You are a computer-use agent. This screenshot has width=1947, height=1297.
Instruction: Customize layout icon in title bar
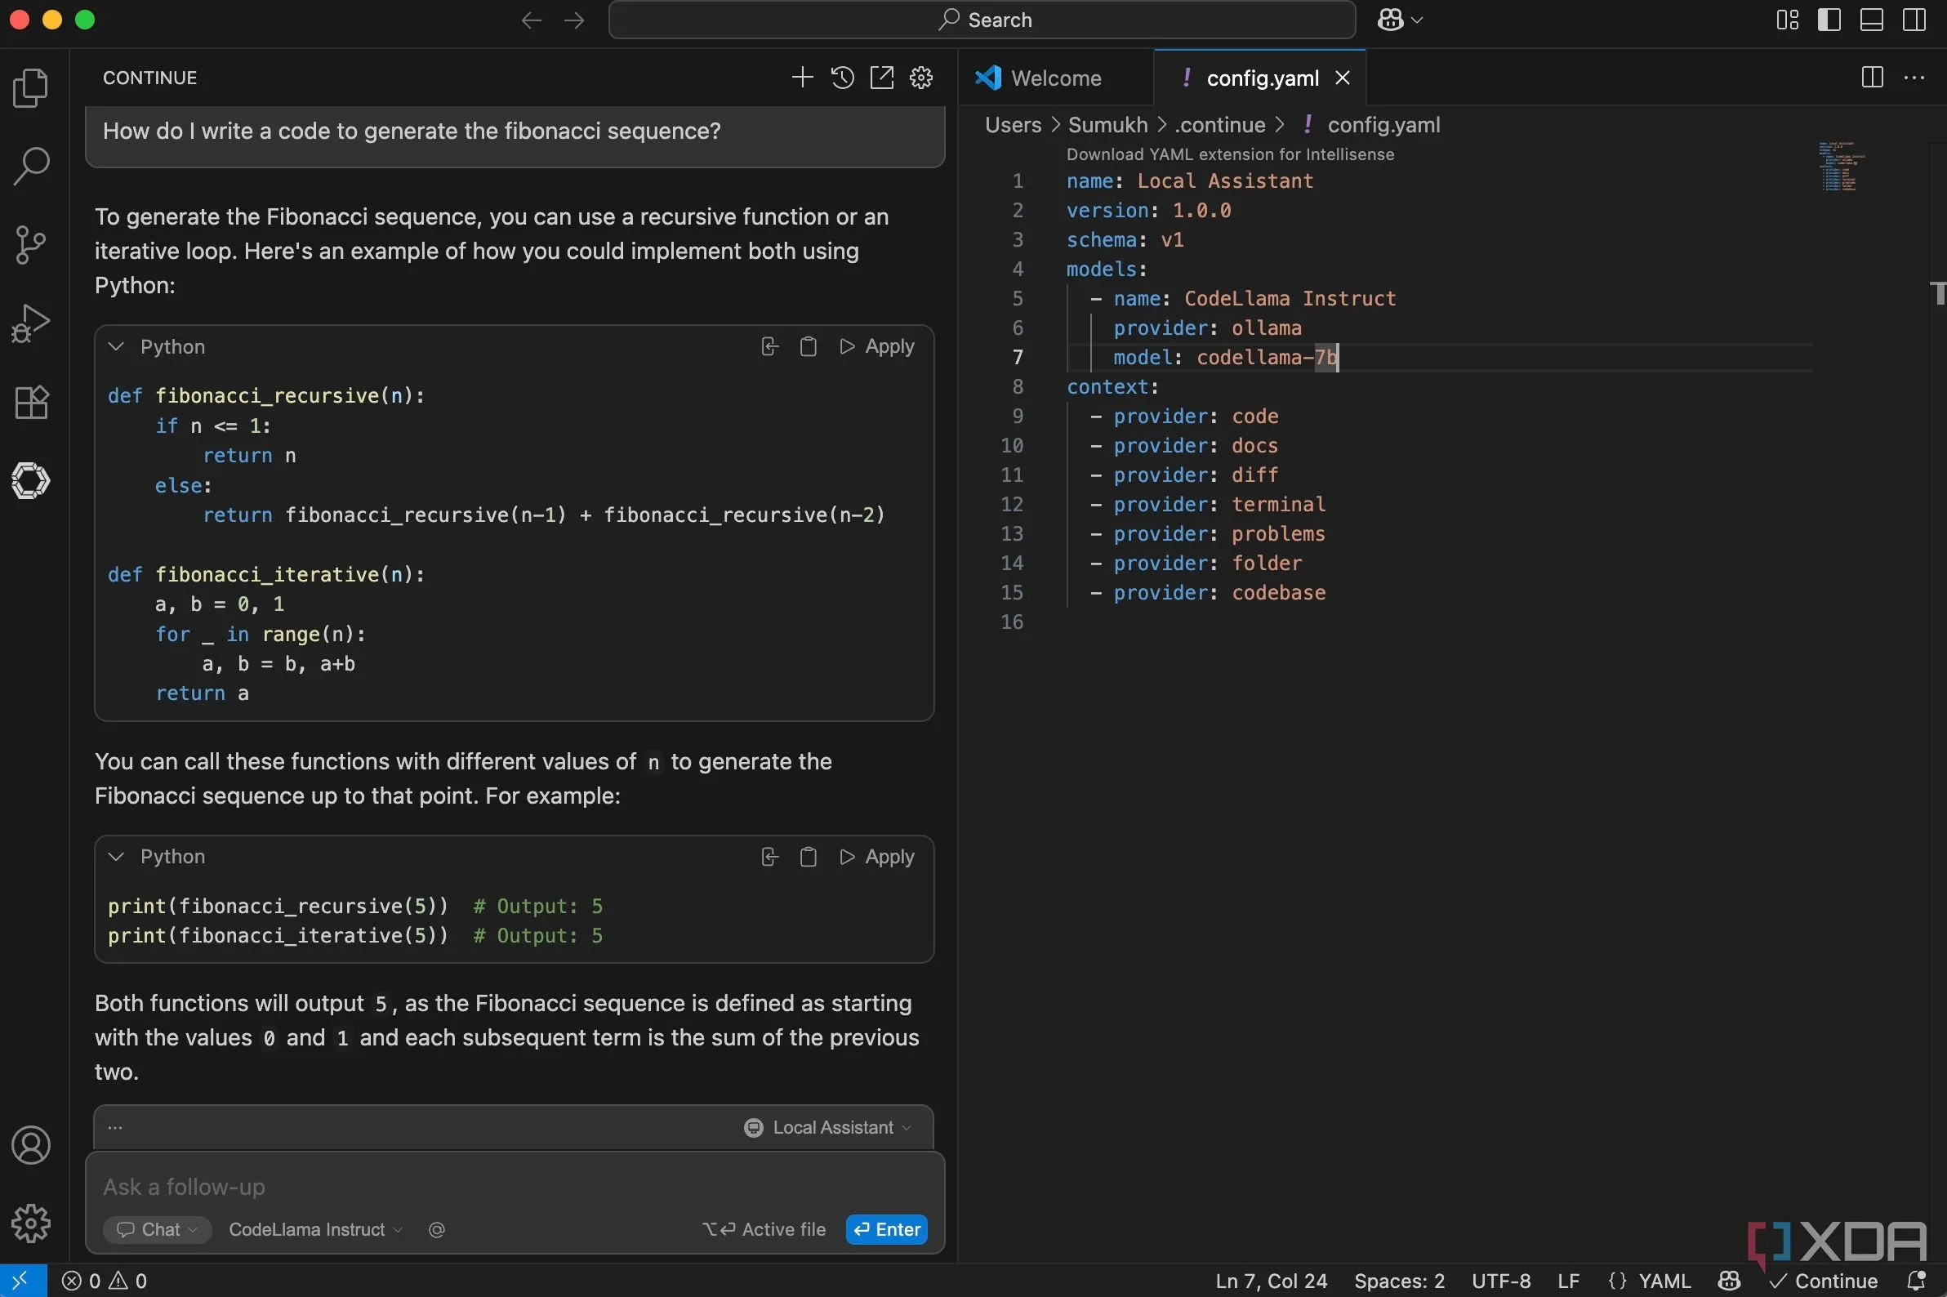click(x=1788, y=20)
